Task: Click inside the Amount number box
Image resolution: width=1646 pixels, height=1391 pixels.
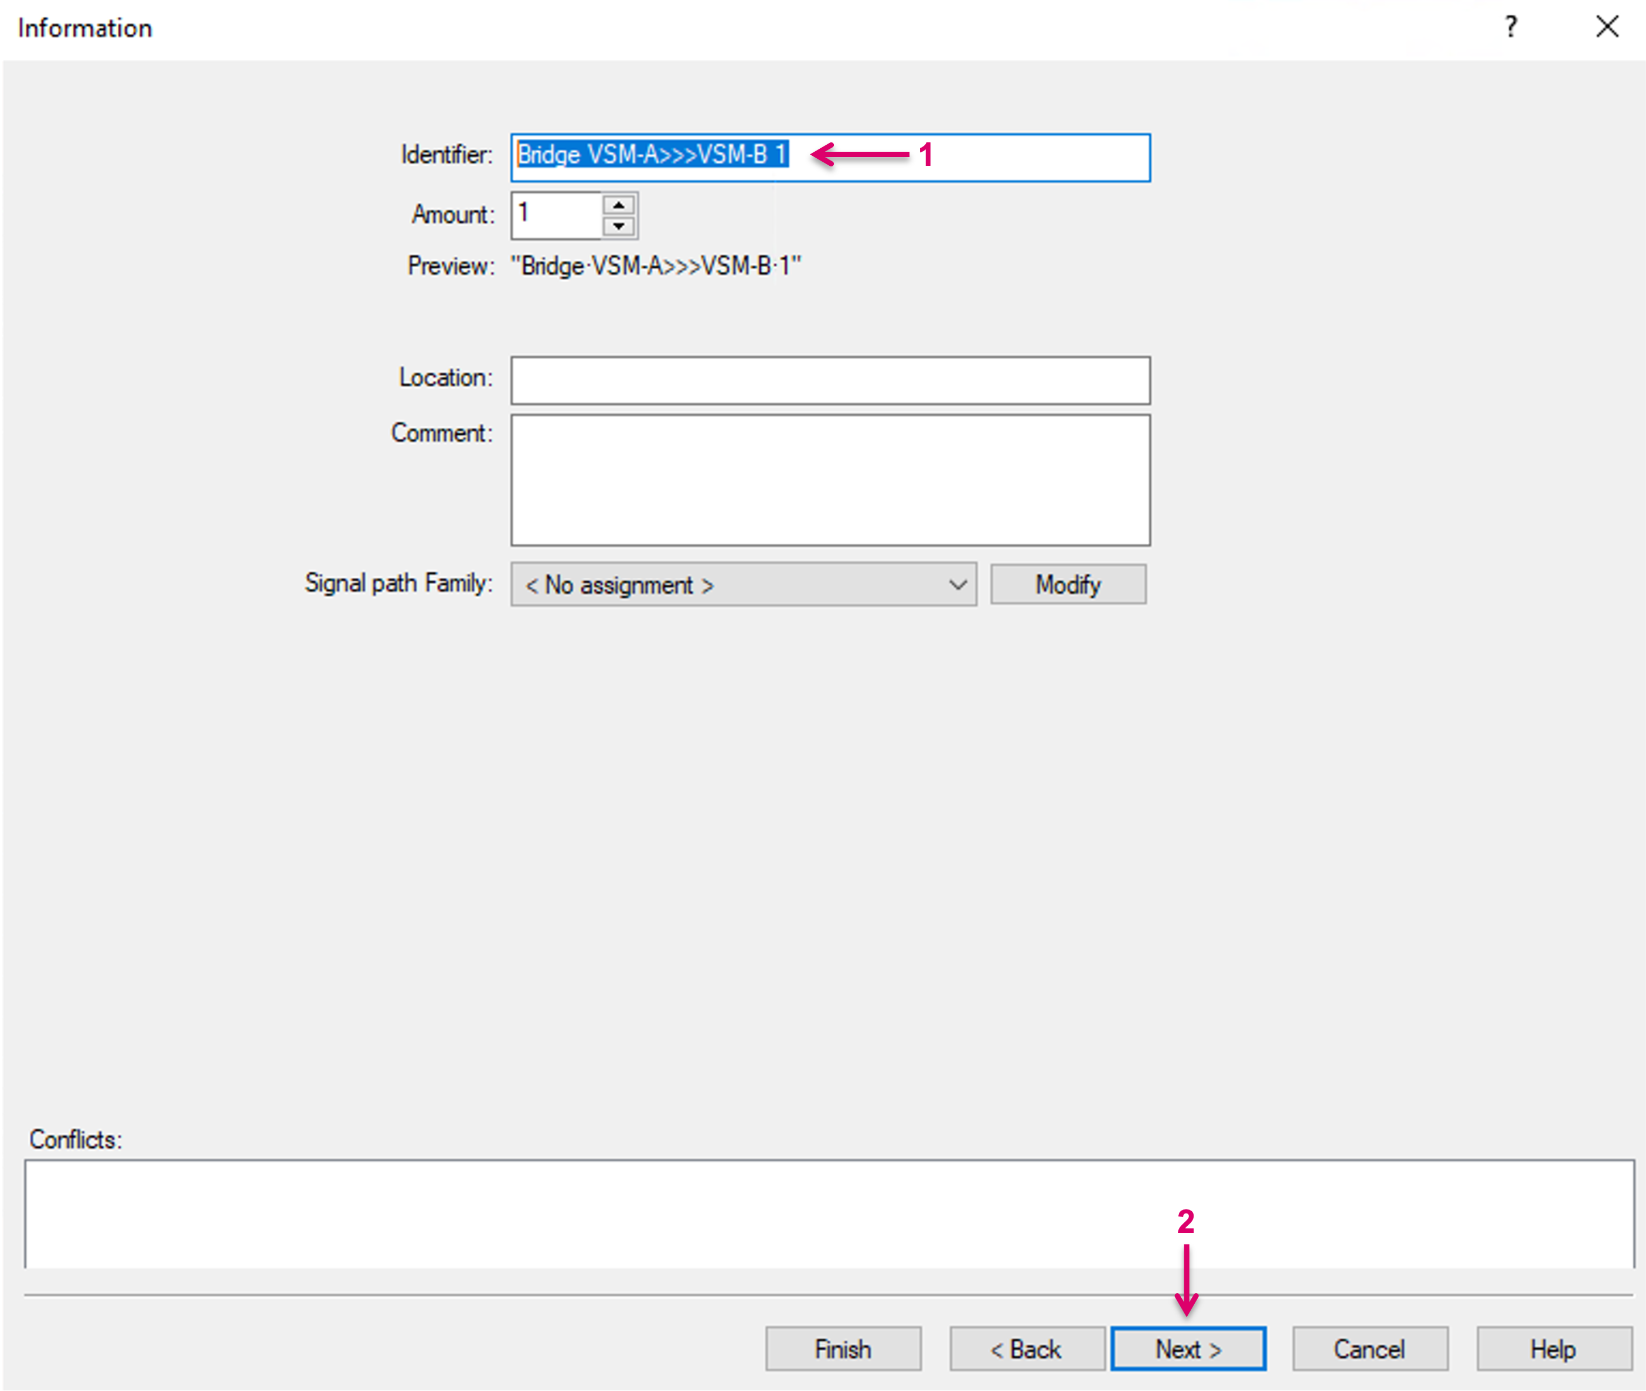Action: (556, 215)
